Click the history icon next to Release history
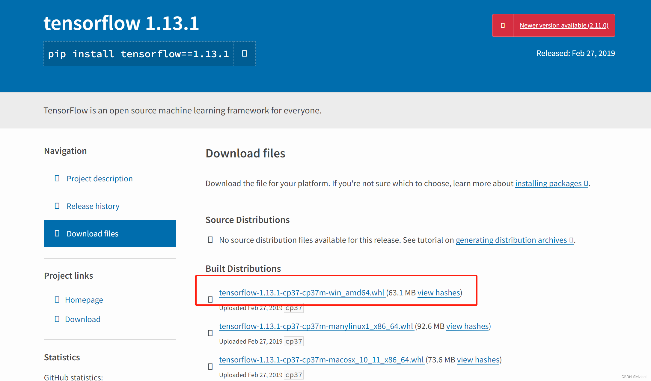This screenshot has width=651, height=381. tap(57, 206)
